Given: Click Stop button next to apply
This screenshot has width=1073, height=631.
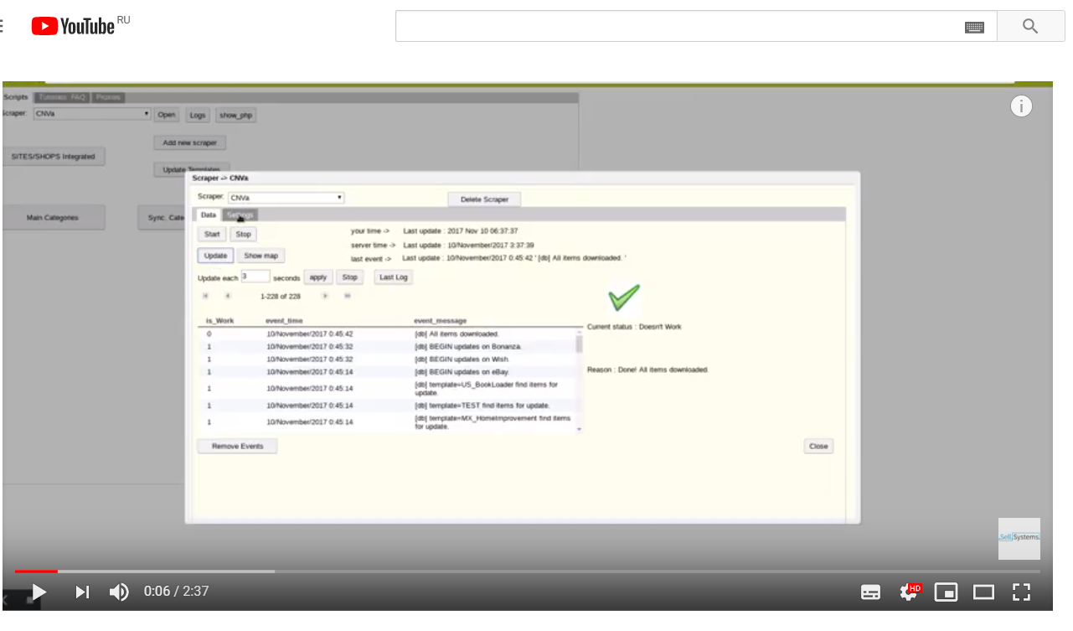Looking at the screenshot, I should tap(350, 277).
